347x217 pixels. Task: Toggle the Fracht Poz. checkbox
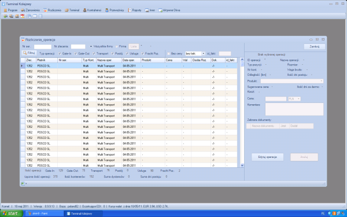pos(142,54)
